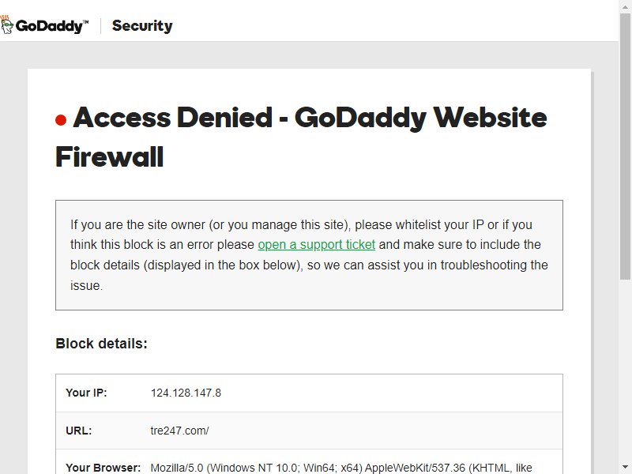Click the red status dot beside heading
This screenshot has width=632, height=474.
(x=61, y=120)
